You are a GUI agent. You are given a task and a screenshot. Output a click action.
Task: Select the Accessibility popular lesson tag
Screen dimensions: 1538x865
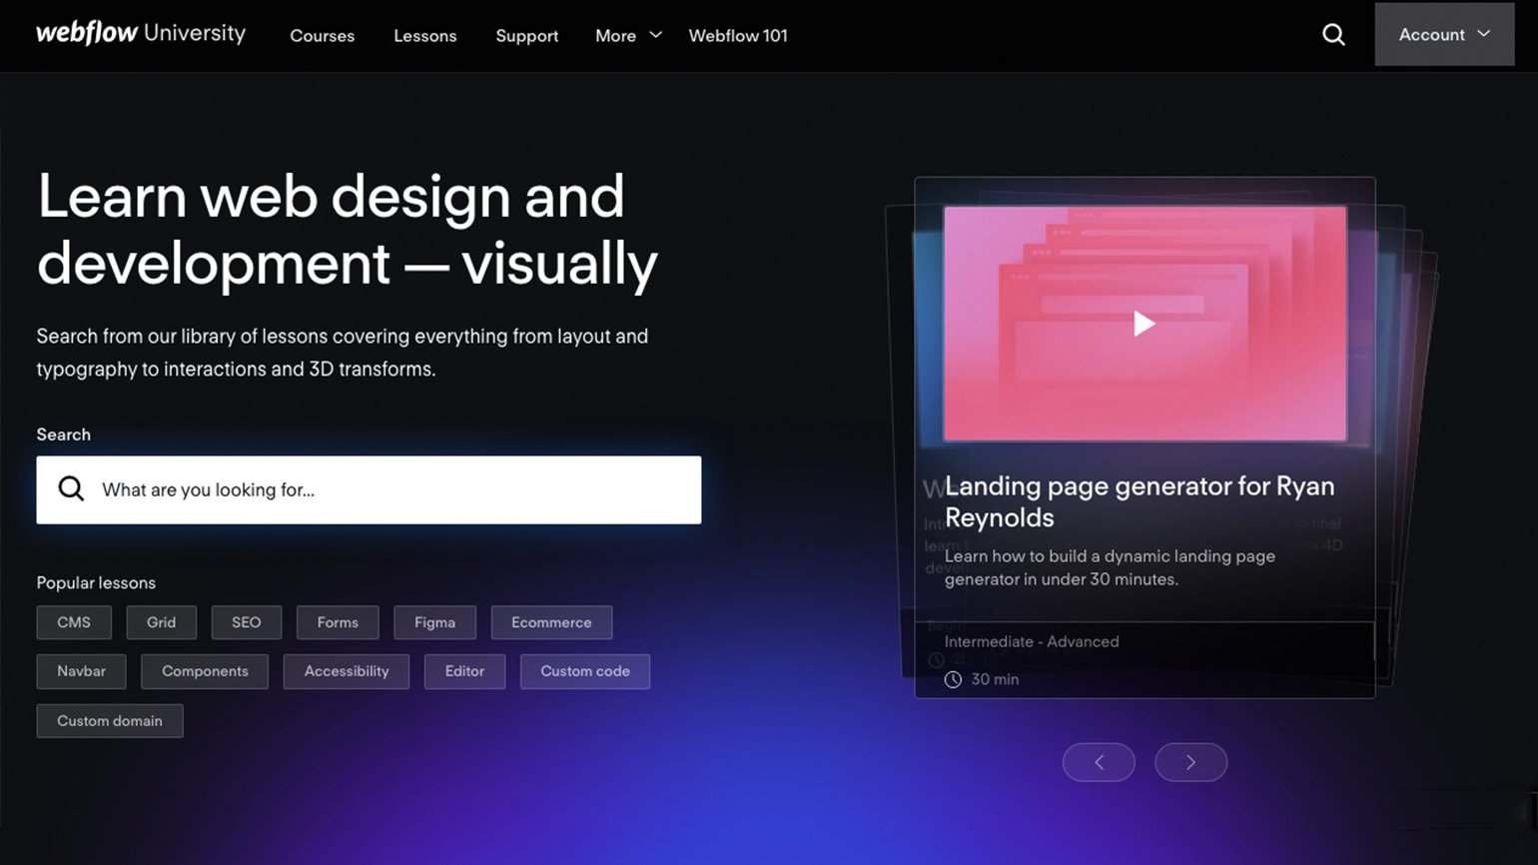point(347,671)
